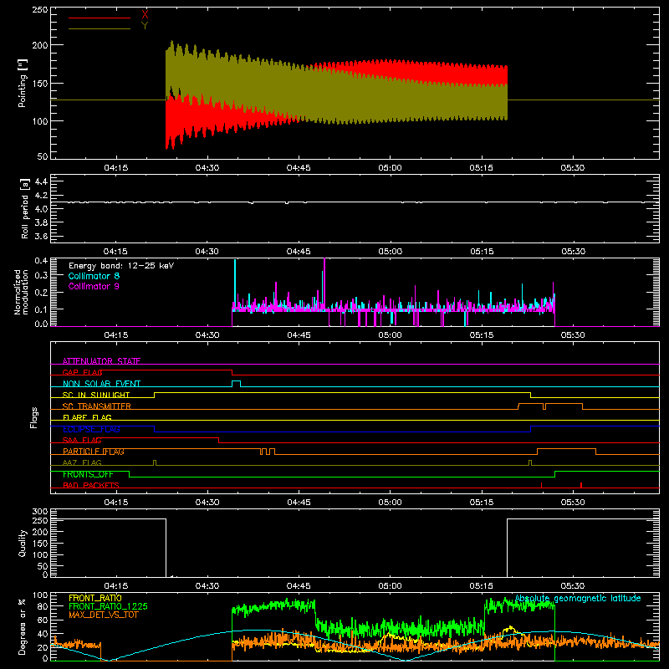The width and height of the screenshot is (669, 669).
Task: Click the olive Y legend label
Action: click(x=145, y=26)
